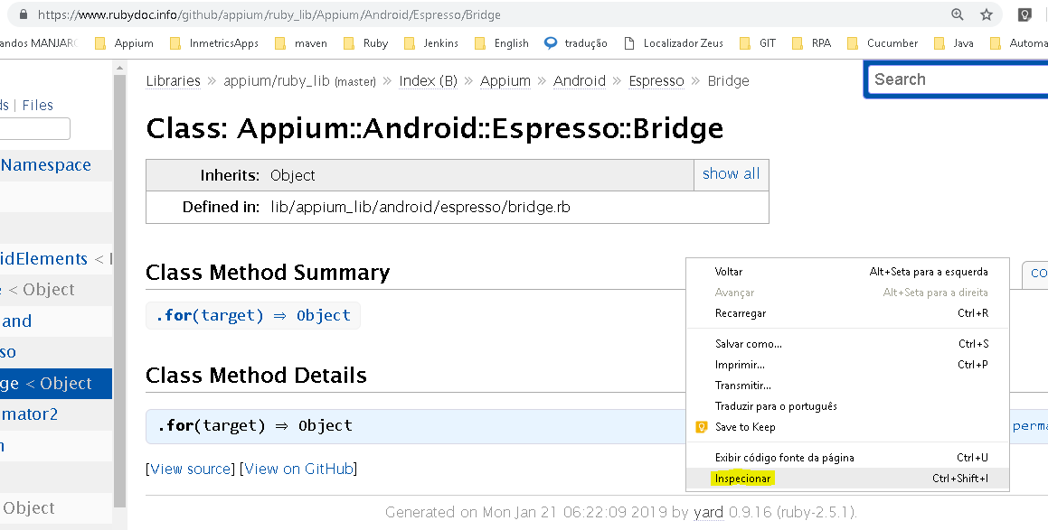Choose Save to Keep menu entry
1048x530 pixels.
pyautogui.click(x=847, y=426)
